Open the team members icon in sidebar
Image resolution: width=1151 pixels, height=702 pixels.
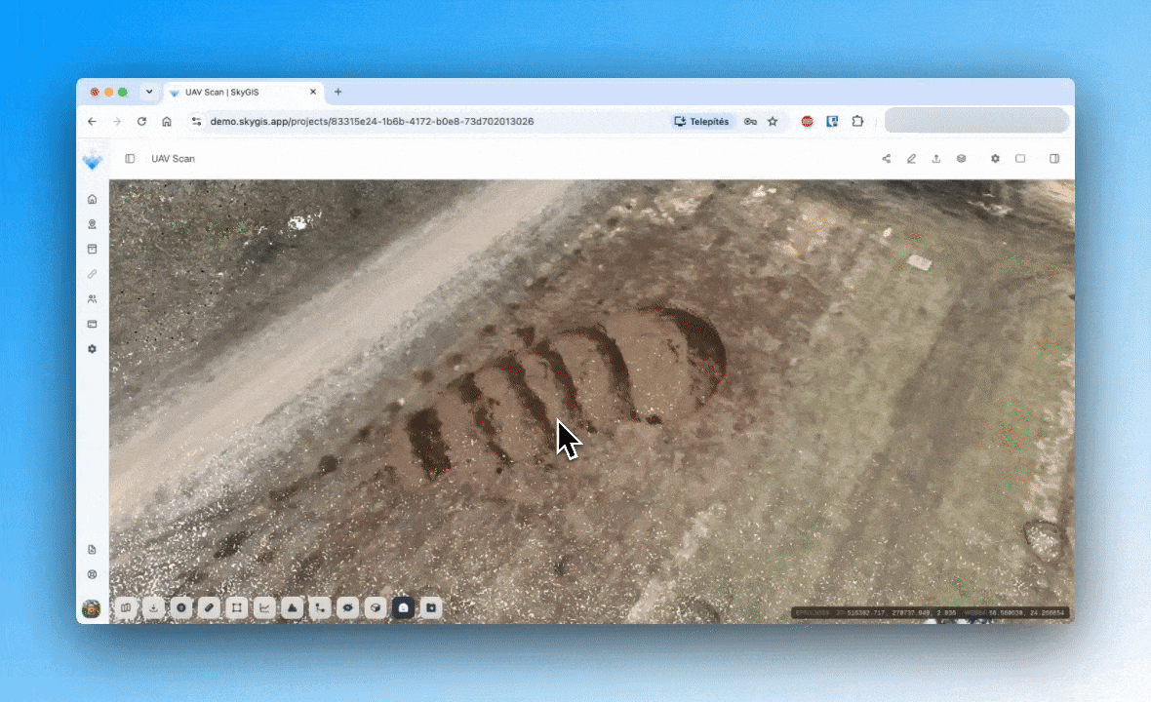point(92,298)
